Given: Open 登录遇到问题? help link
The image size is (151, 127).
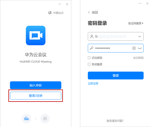Looking at the screenshot, I should tap(115, 121).
